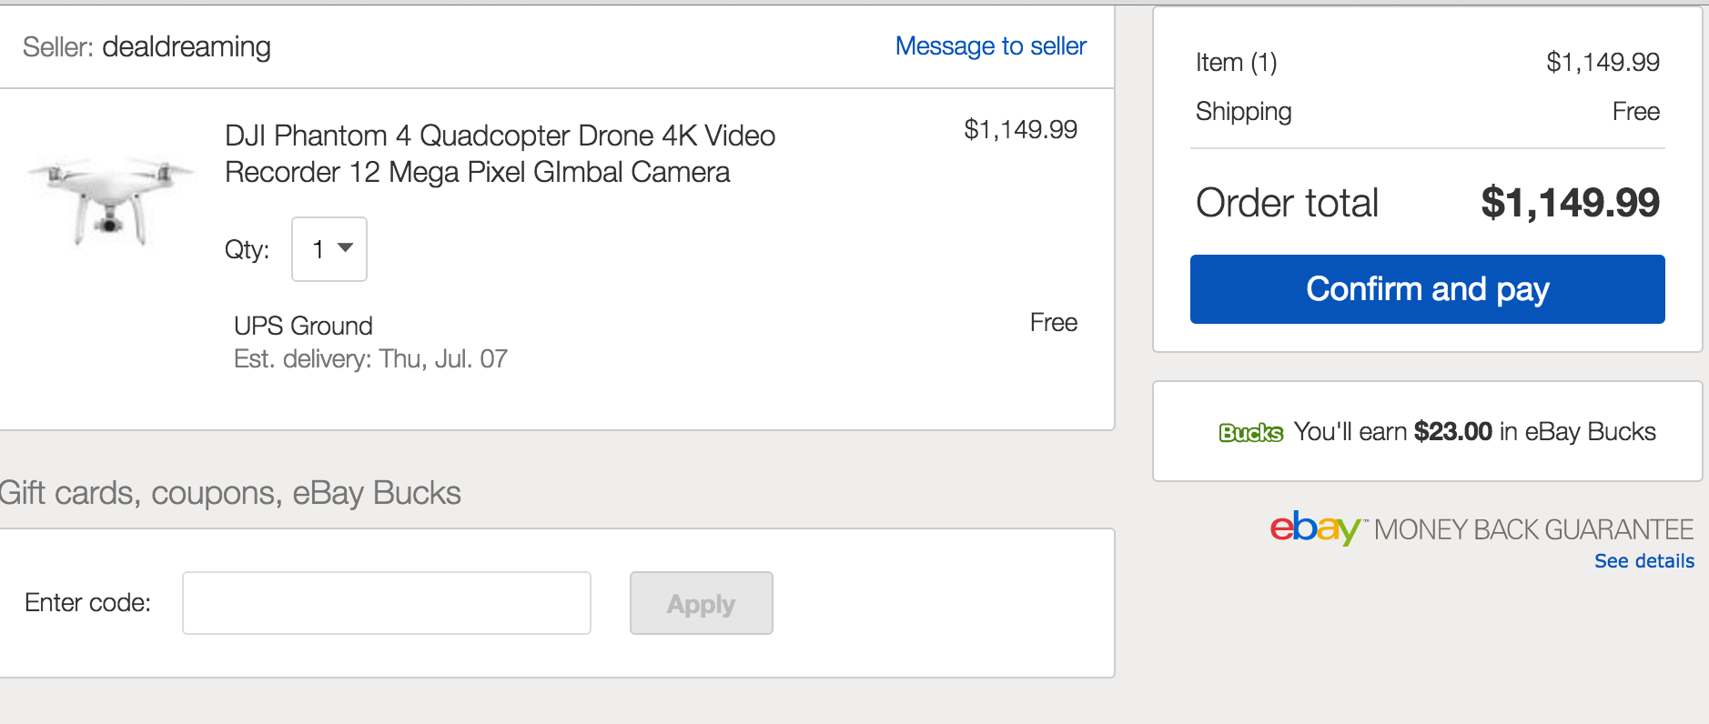
Task: Click the item price $1,149.99 beside title
Action: (x=1020, y=130)
